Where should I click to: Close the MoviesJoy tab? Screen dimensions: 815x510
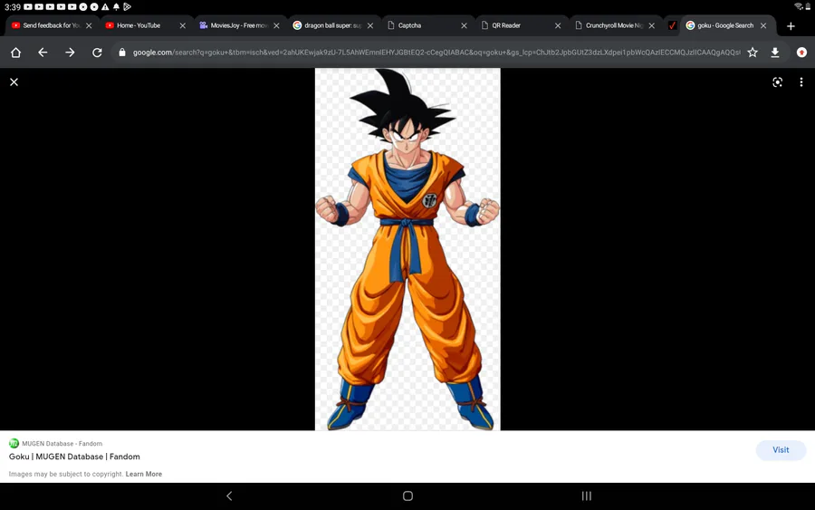click(276, 25)
